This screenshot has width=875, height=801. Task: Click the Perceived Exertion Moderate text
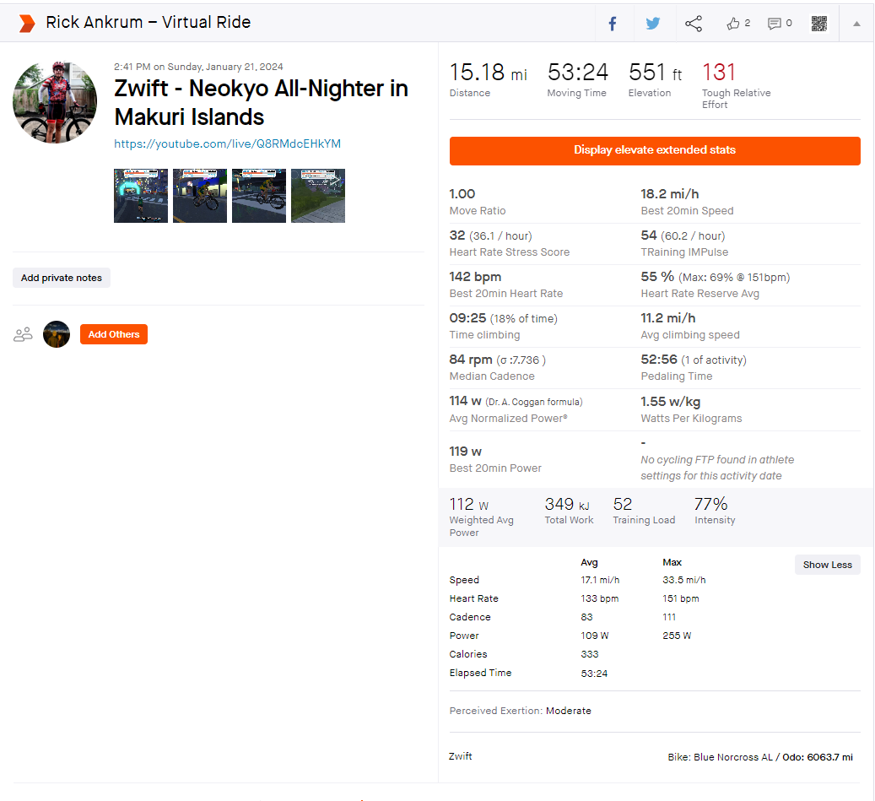point(520,711)
